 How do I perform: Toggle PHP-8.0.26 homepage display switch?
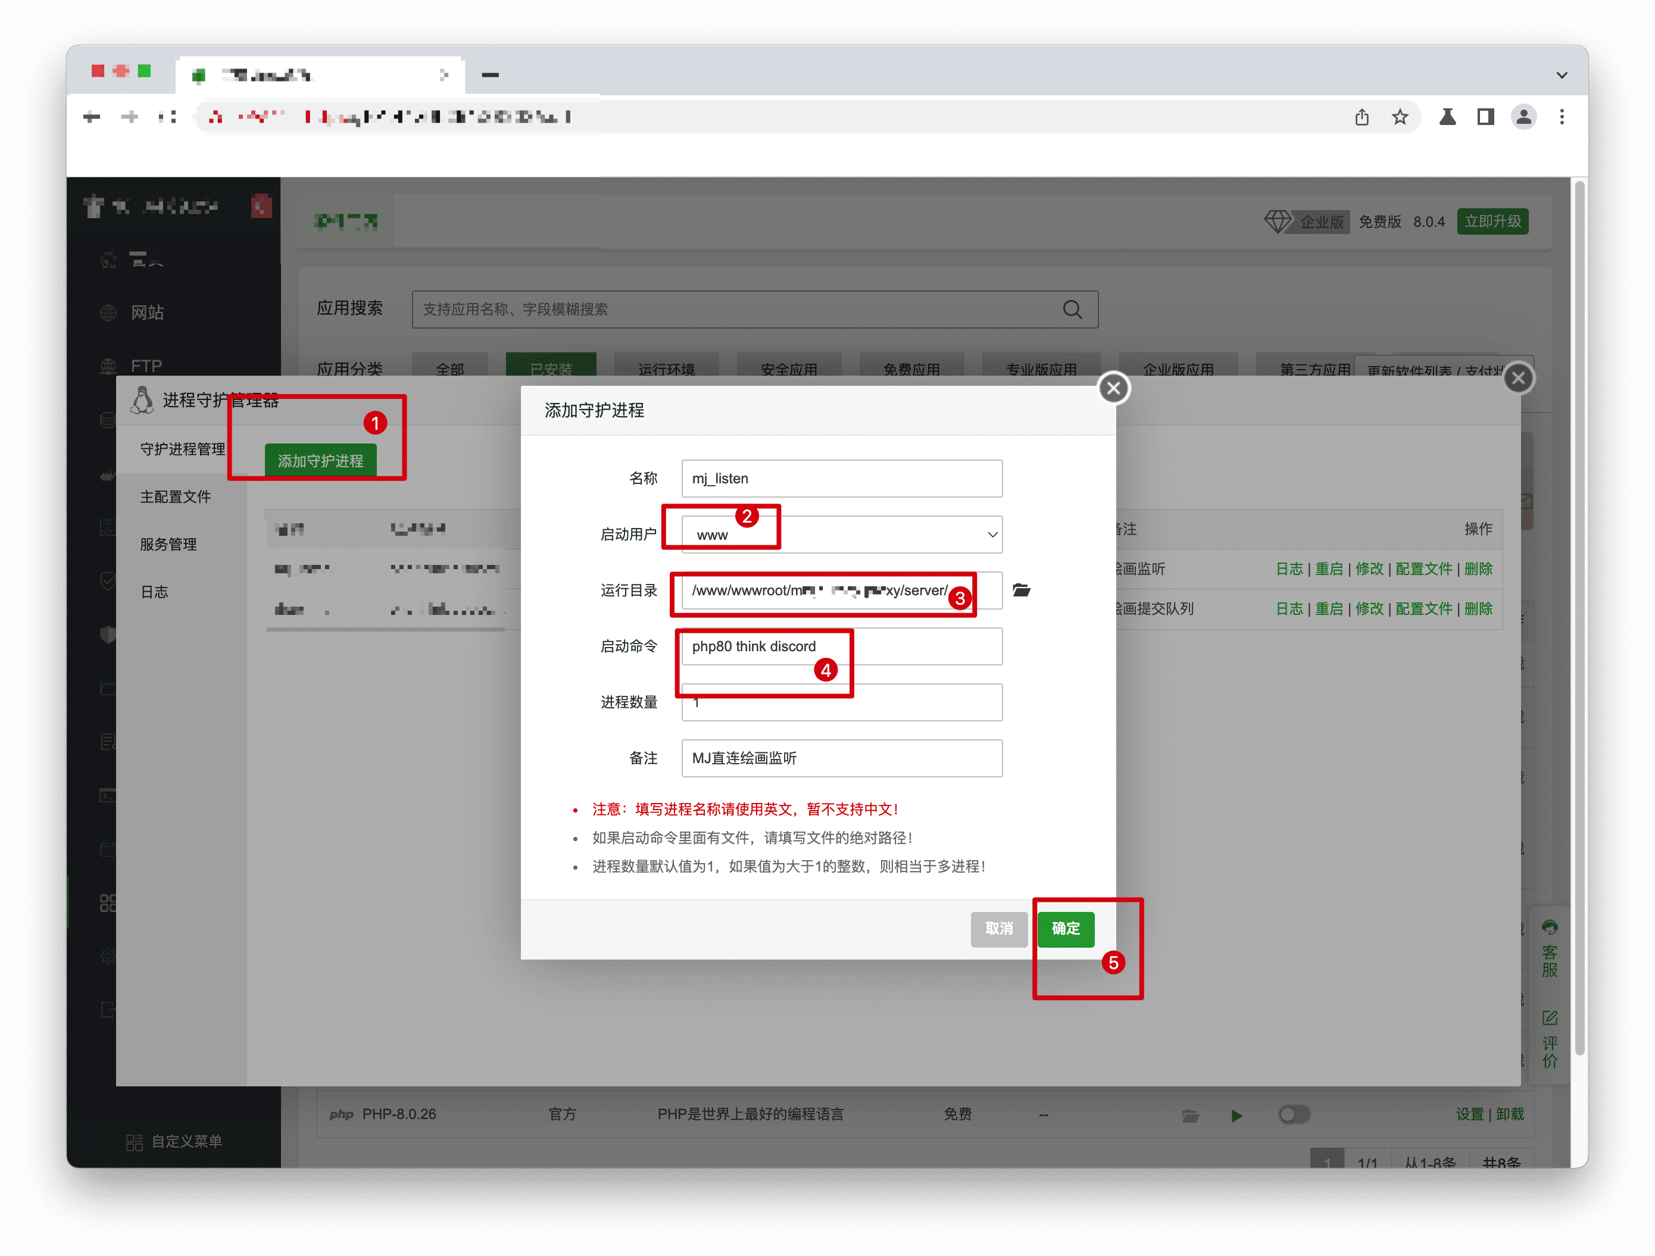click(x=1294, y=1114)
